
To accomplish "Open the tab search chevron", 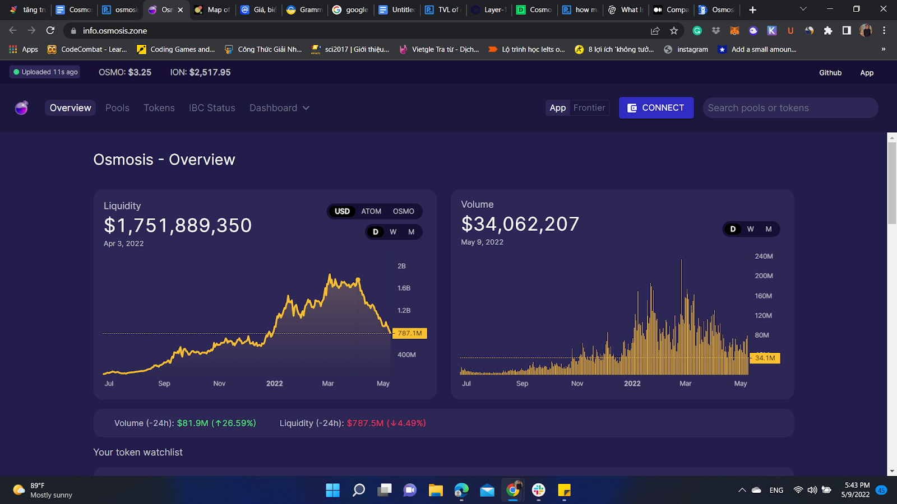I will 803,9.
